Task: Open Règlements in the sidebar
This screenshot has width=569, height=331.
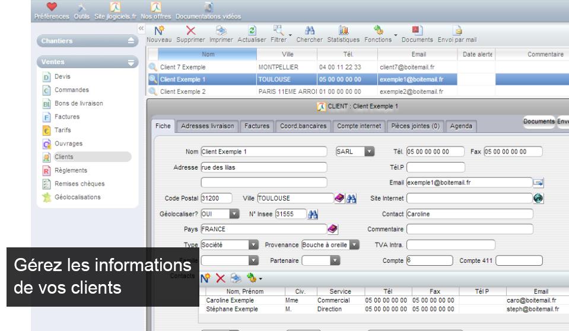Action: coord(71,170)
